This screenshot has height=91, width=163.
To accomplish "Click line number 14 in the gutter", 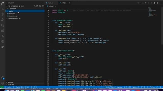I will click(x=48, y=39).
